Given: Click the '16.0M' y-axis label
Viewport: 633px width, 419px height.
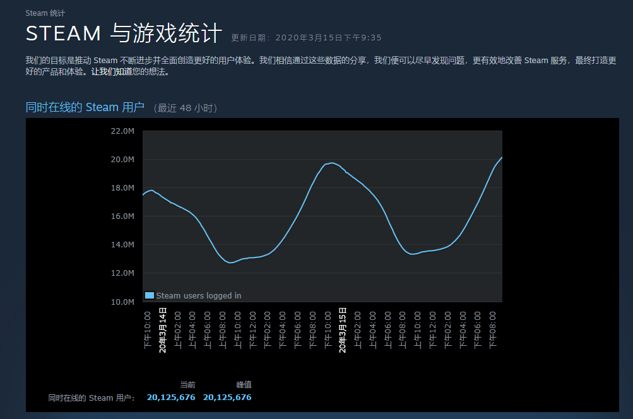Looking at the screenshot, I should coord(122,216).
